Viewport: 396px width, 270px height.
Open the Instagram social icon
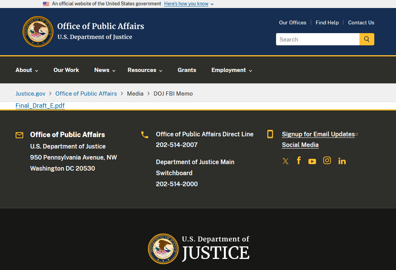point(327,160)
